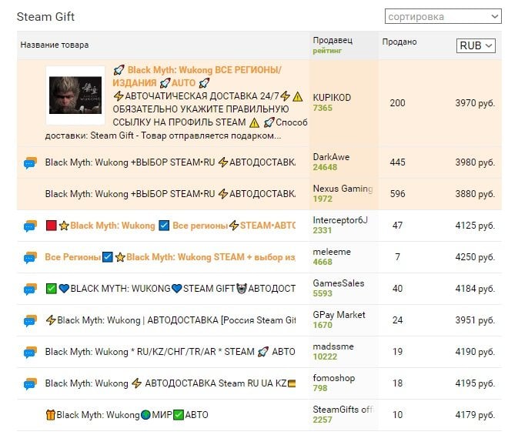Open SteamGifts off МИР АВТО listing
The height and width of the screenshot is (435, 508).
pos(127,415)
